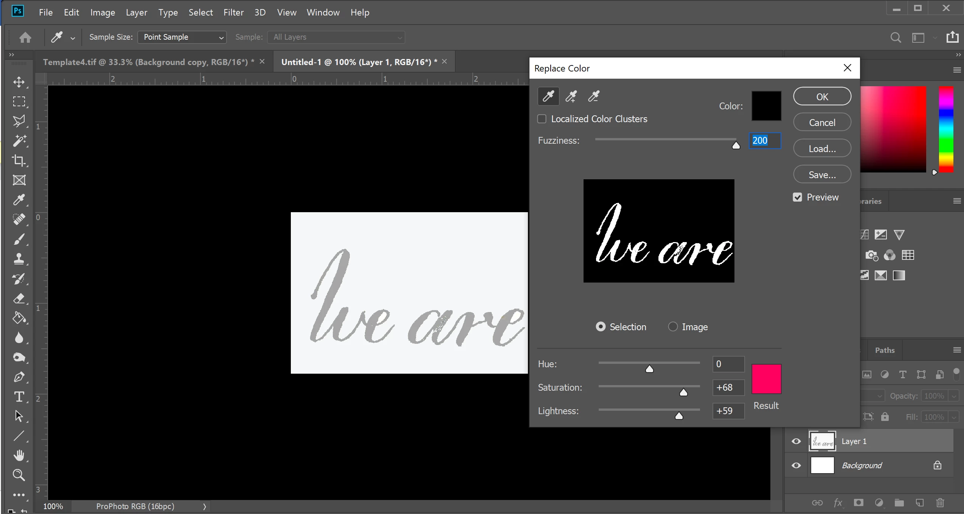Select the Hand tool

(x=19, y=455)
